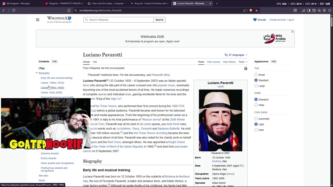Open the 97 languages dropdown
This screenshot has height=187, width=333.
coord(236,55)
